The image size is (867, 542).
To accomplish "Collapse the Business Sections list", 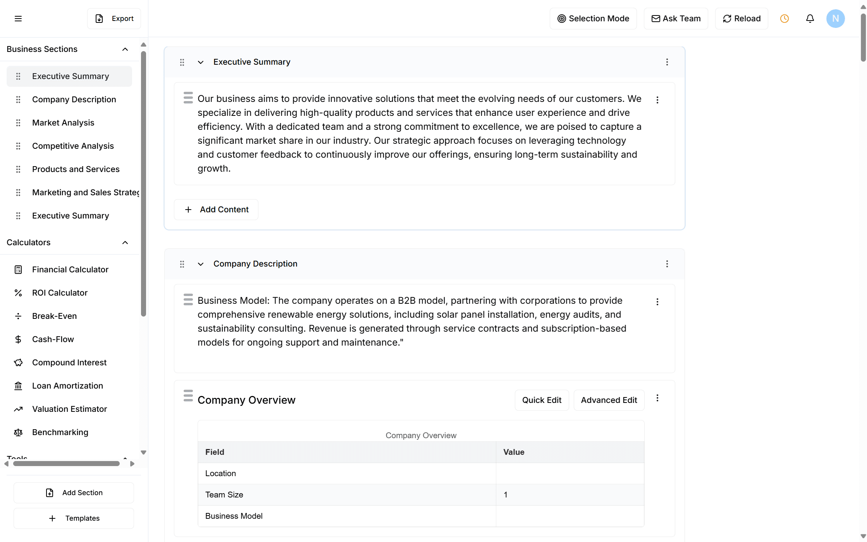I will tap(125, 49).
